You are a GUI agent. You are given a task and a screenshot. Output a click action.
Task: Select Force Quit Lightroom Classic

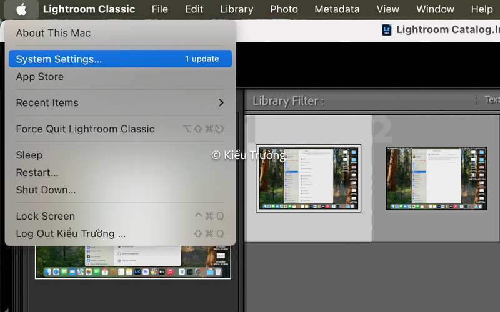coord(120,129)
